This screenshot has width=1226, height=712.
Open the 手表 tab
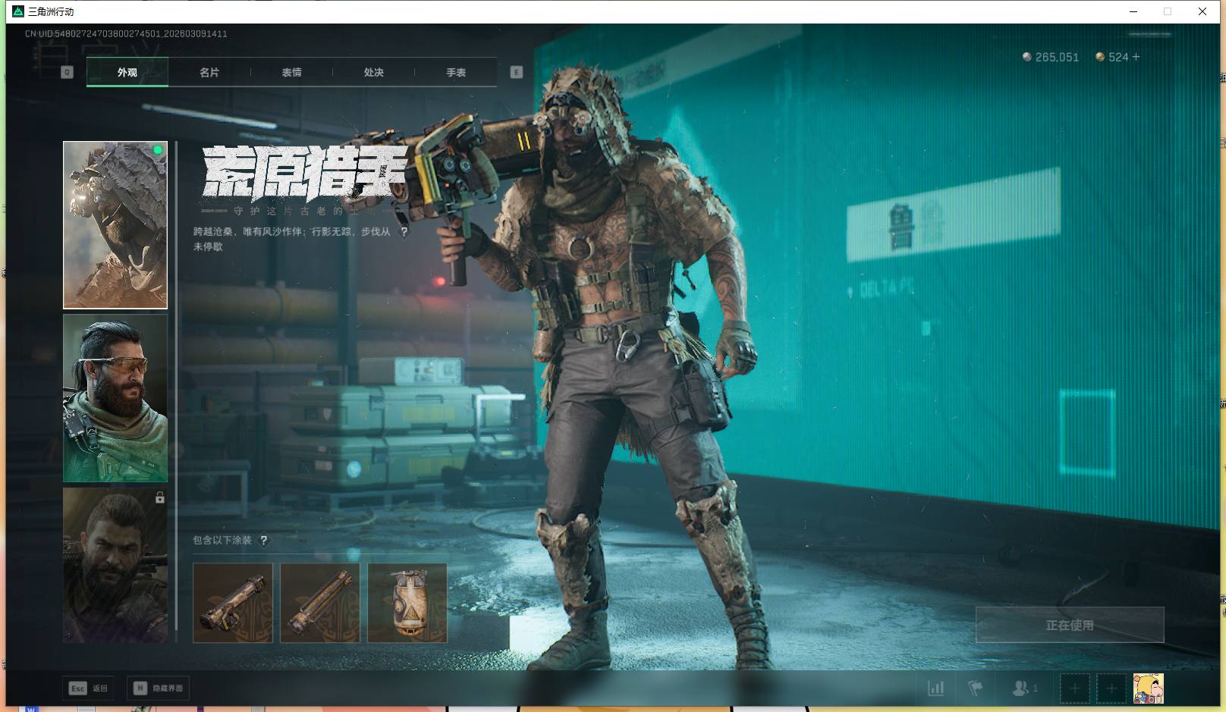(455, 72)
